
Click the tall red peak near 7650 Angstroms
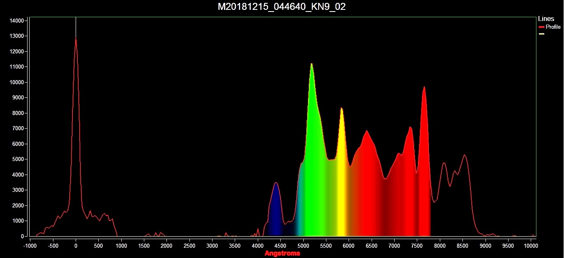click(x=424, y=88)
